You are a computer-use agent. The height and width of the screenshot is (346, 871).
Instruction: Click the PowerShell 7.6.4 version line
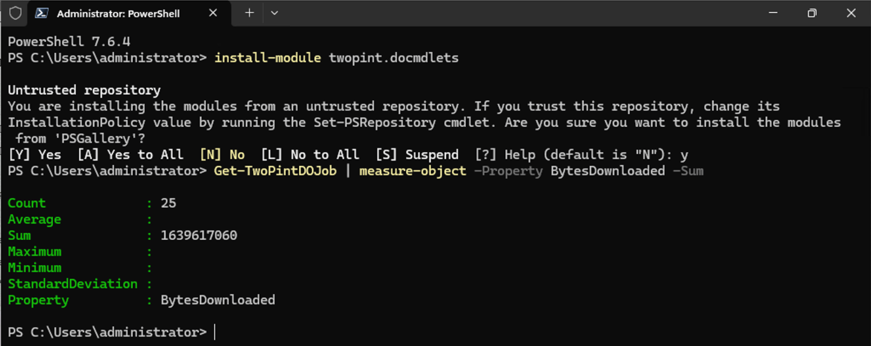(69, 42)
